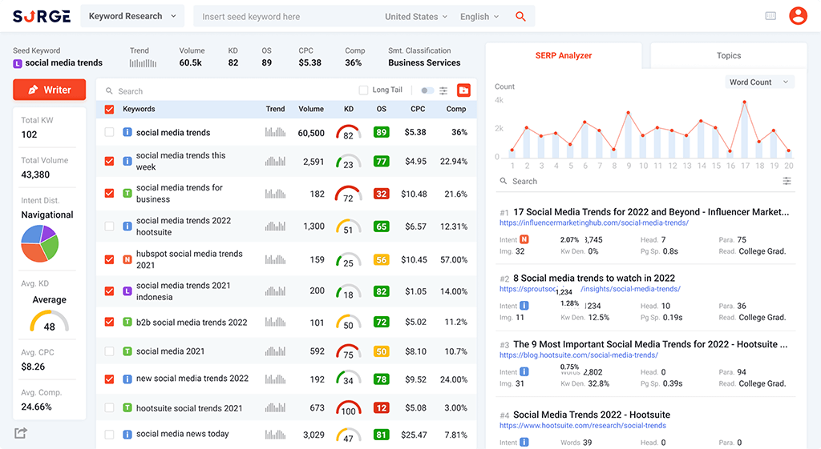This screenshot has height=449, width=821.
Task: Click trend chart for social media news today
Action: coord(275,434)
